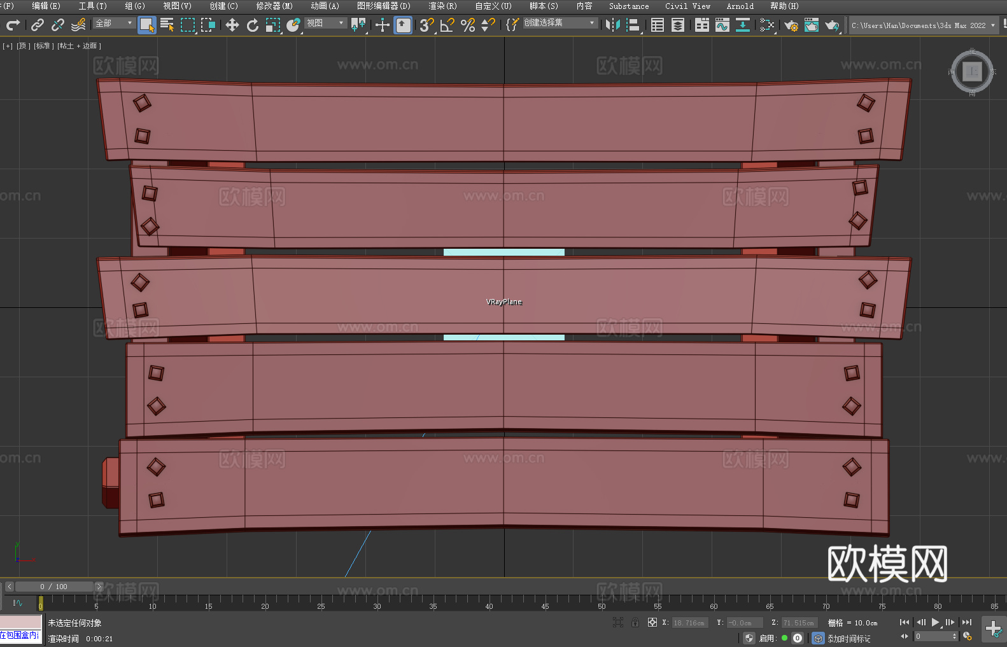Open the 视图 reference coordinate dropdown
Screen dimensions: 1007x647
coord(326,23)
